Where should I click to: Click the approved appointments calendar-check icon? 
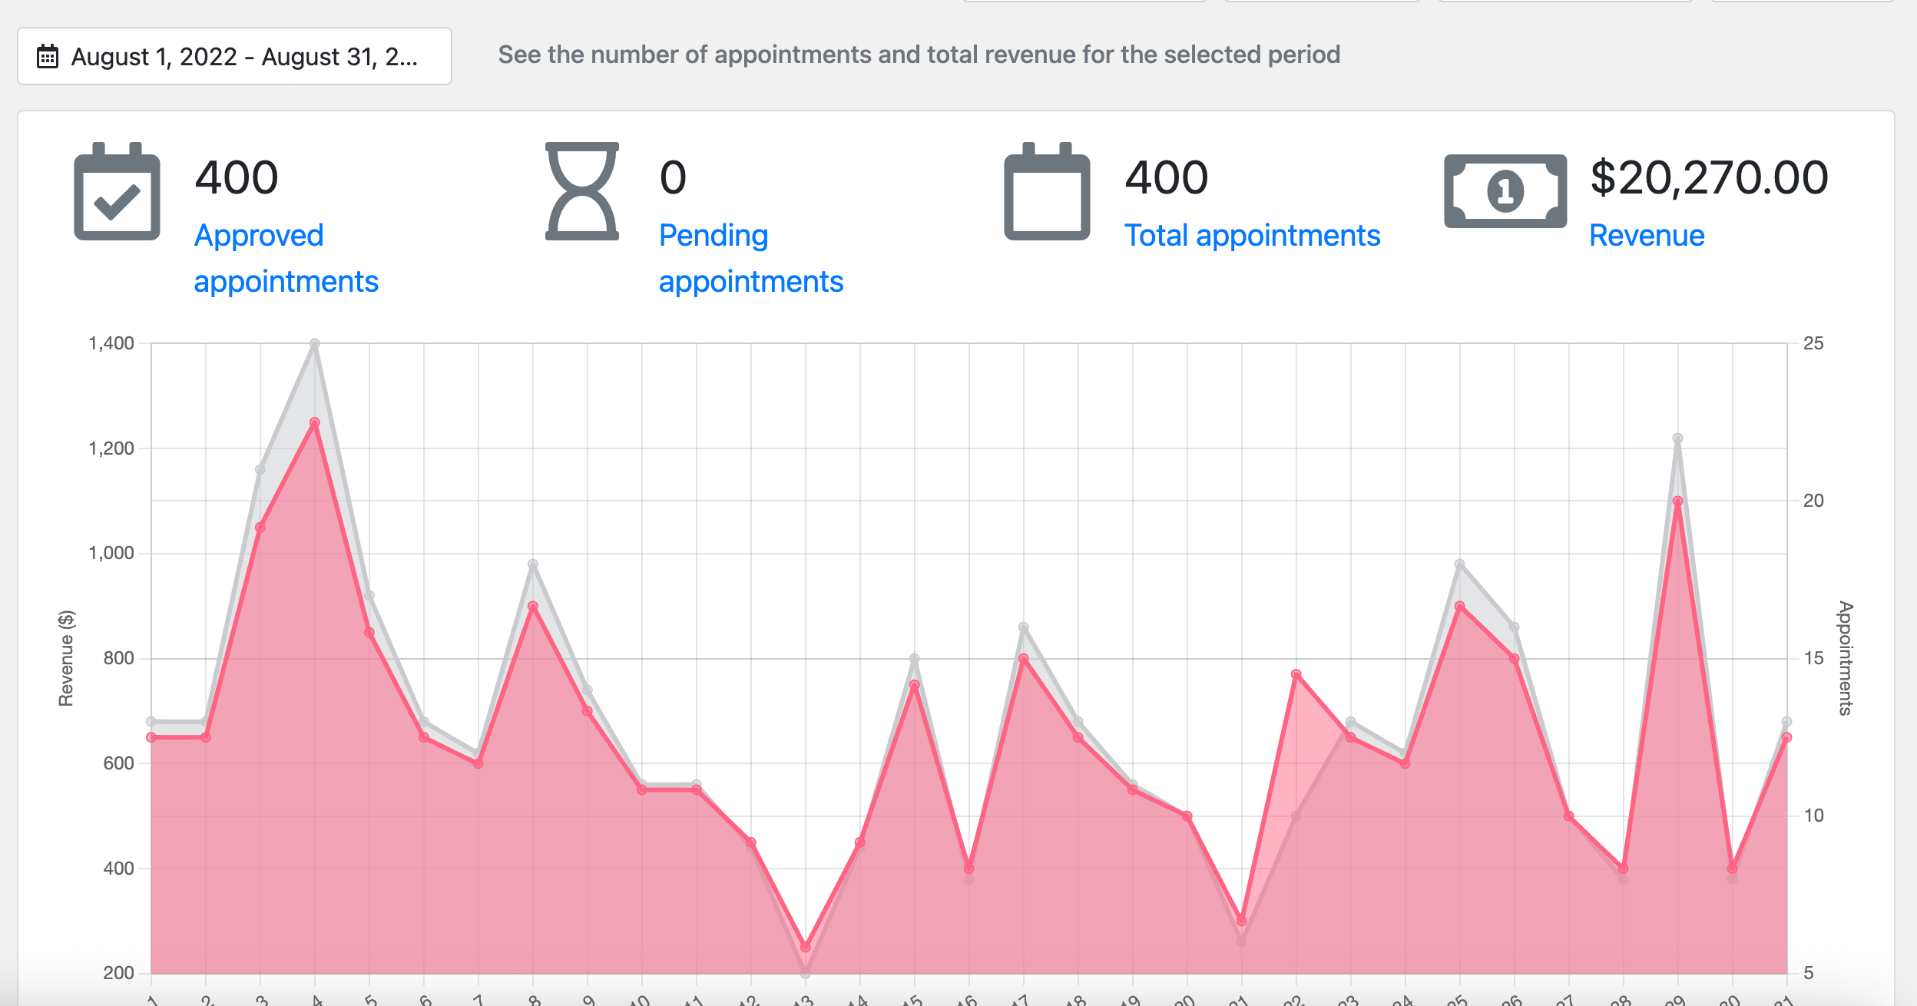117,192
